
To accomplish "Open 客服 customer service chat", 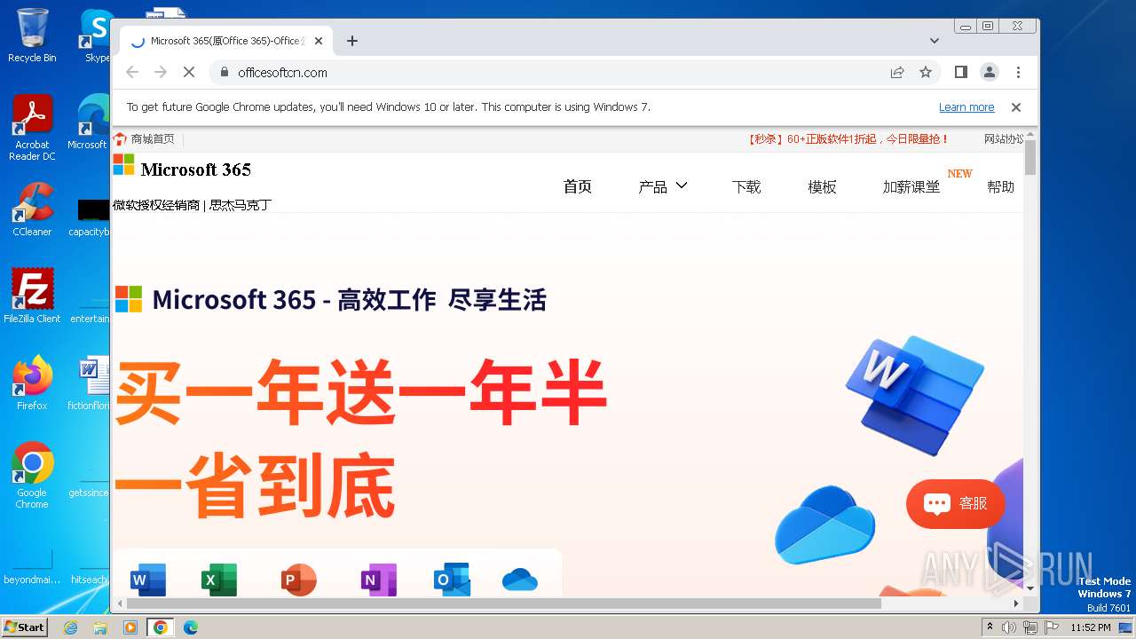I will tap(955, 503).
